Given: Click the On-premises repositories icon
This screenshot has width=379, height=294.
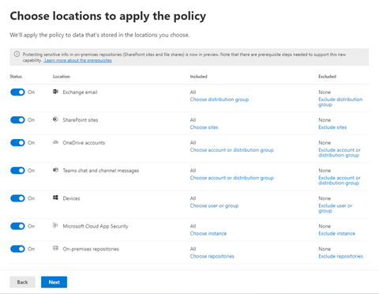Looking at the screenshot, I should click(55, 248).
